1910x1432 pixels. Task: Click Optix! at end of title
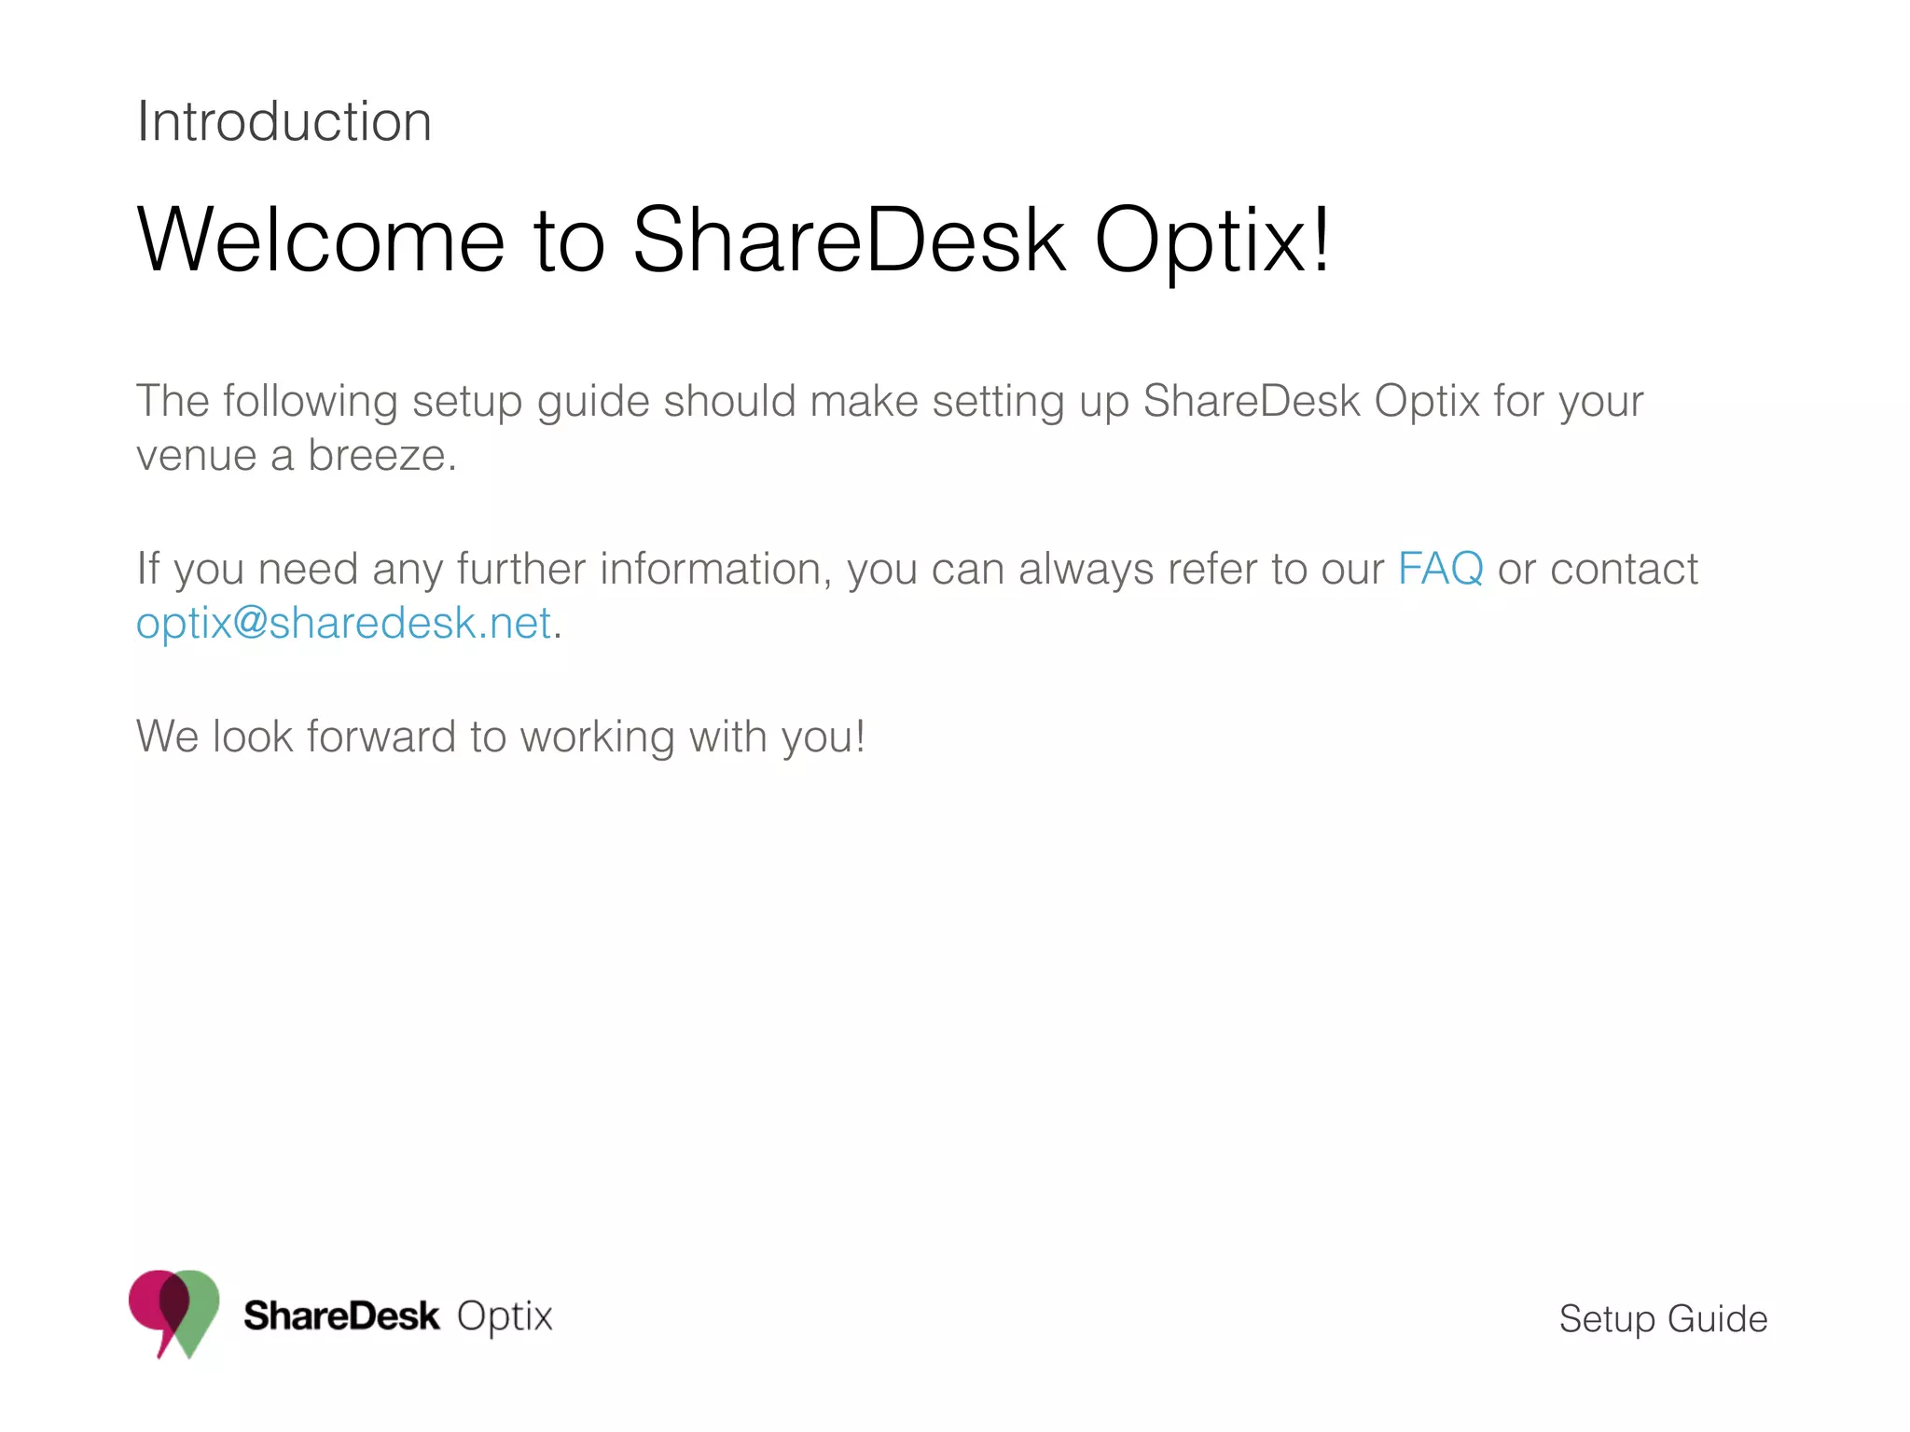pos(1212,244)
